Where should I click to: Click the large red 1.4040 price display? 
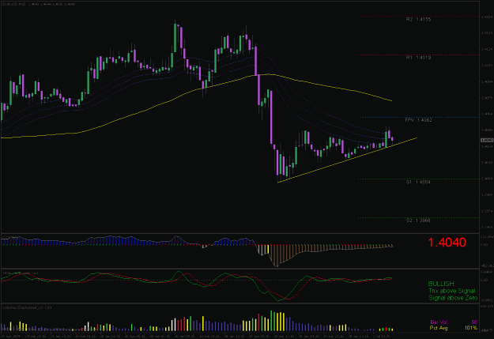[x=447, y=243]
